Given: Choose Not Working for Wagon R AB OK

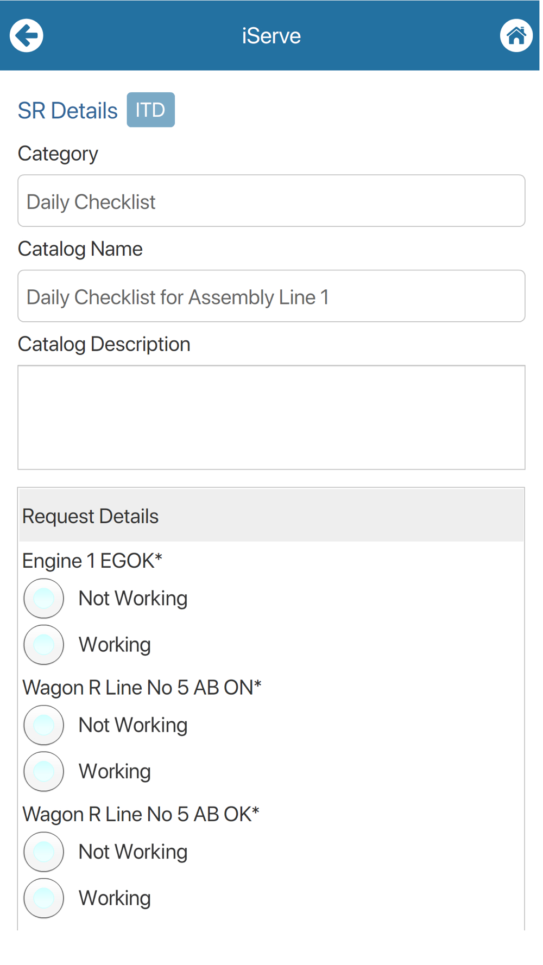Looking at the screenshot, I should click(x=44, y=852).
